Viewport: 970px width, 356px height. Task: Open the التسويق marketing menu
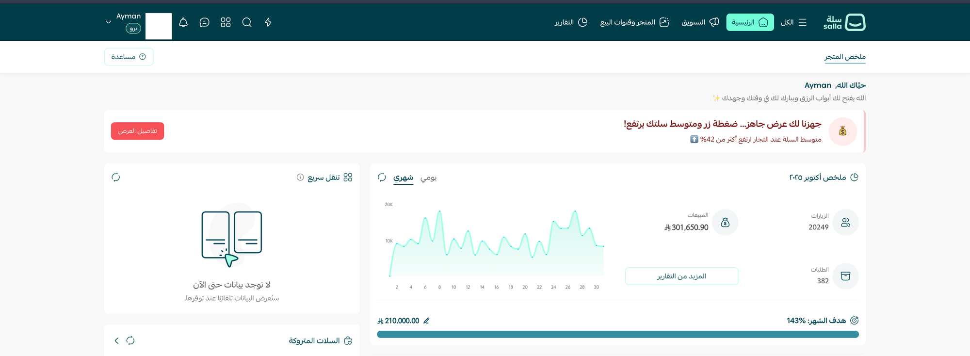click(700, 22)
